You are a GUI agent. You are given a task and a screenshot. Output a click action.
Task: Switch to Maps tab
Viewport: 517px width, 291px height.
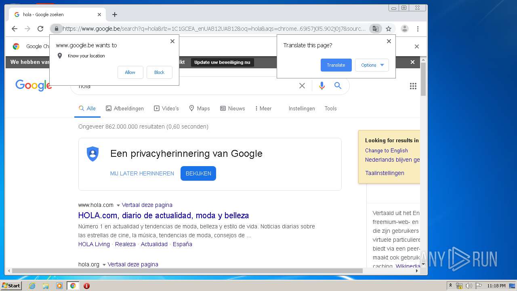click(200, 108)
